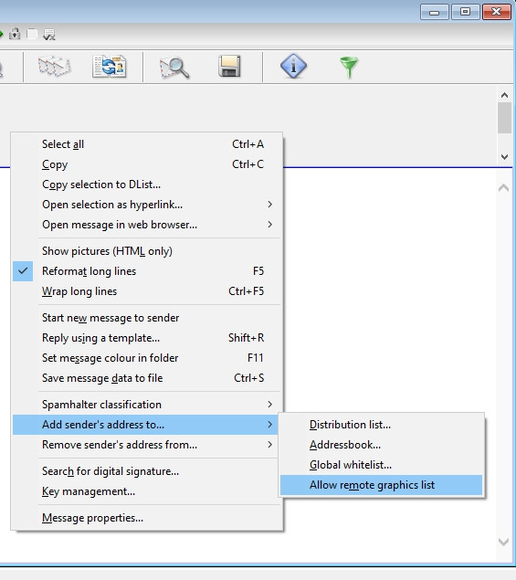This screenshot has width=516, height=580.
Task: Click the envelope with magnifying glass icon
Action: click(174, 69)
